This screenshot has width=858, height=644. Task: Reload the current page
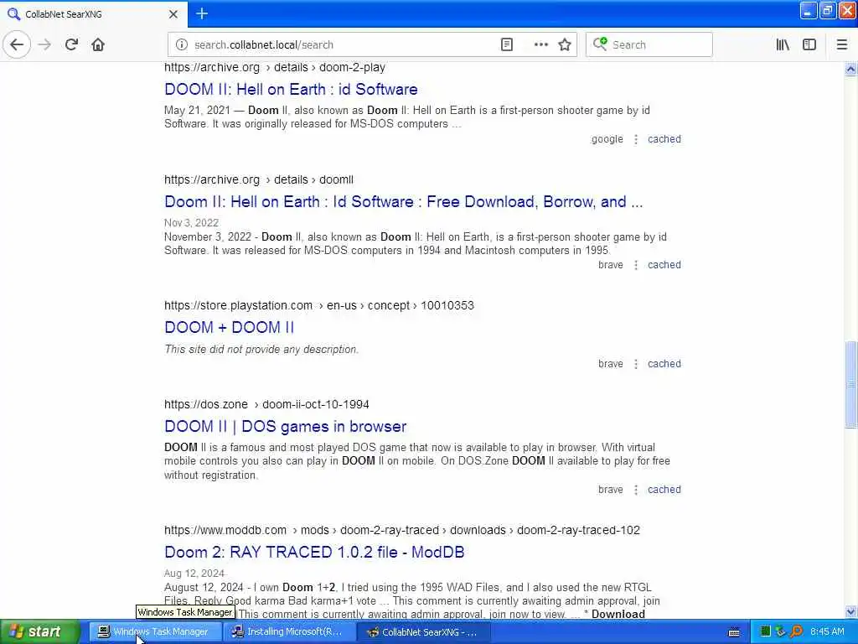71,44
